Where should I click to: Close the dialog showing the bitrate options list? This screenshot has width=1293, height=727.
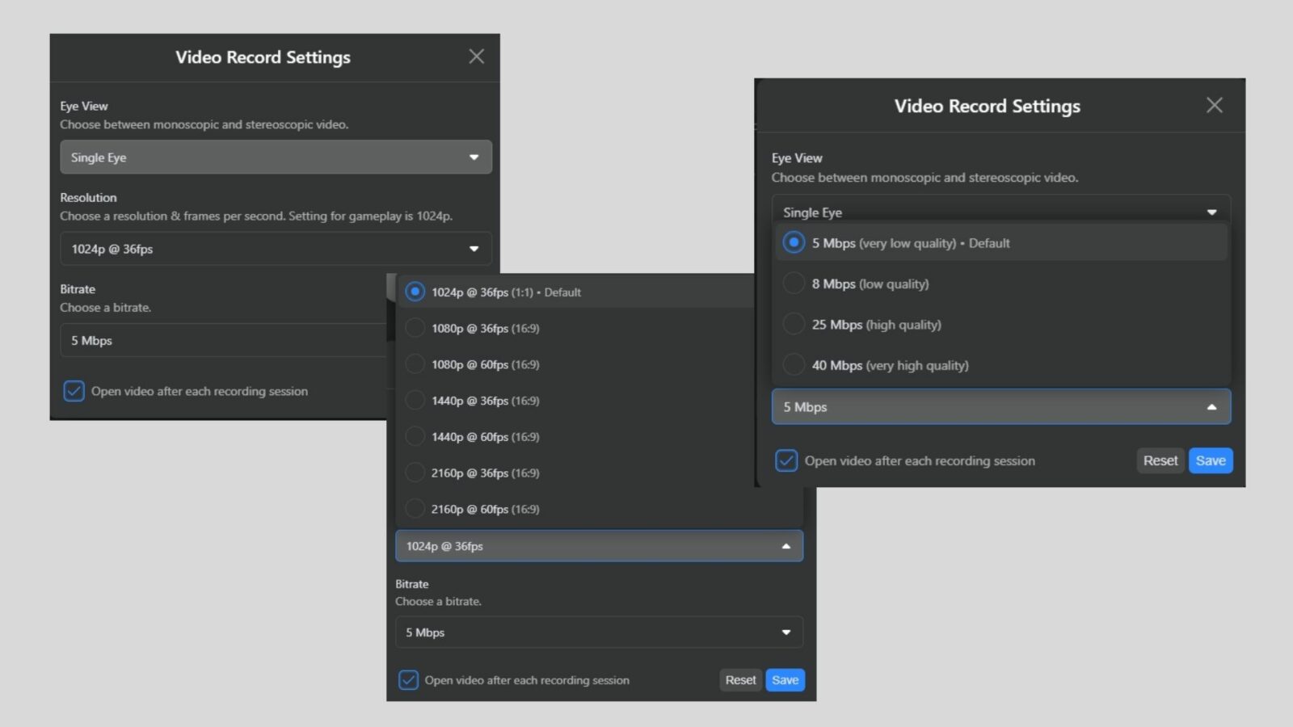[1214, 105]
